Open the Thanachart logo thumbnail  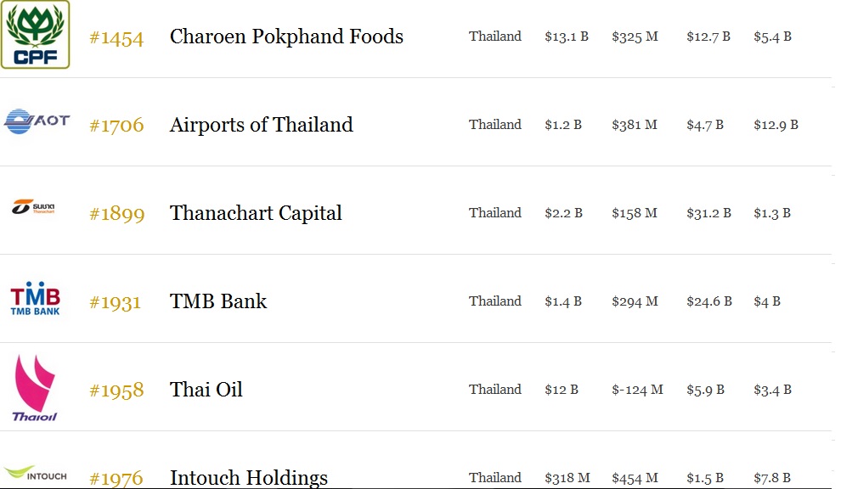pos(33,207)
